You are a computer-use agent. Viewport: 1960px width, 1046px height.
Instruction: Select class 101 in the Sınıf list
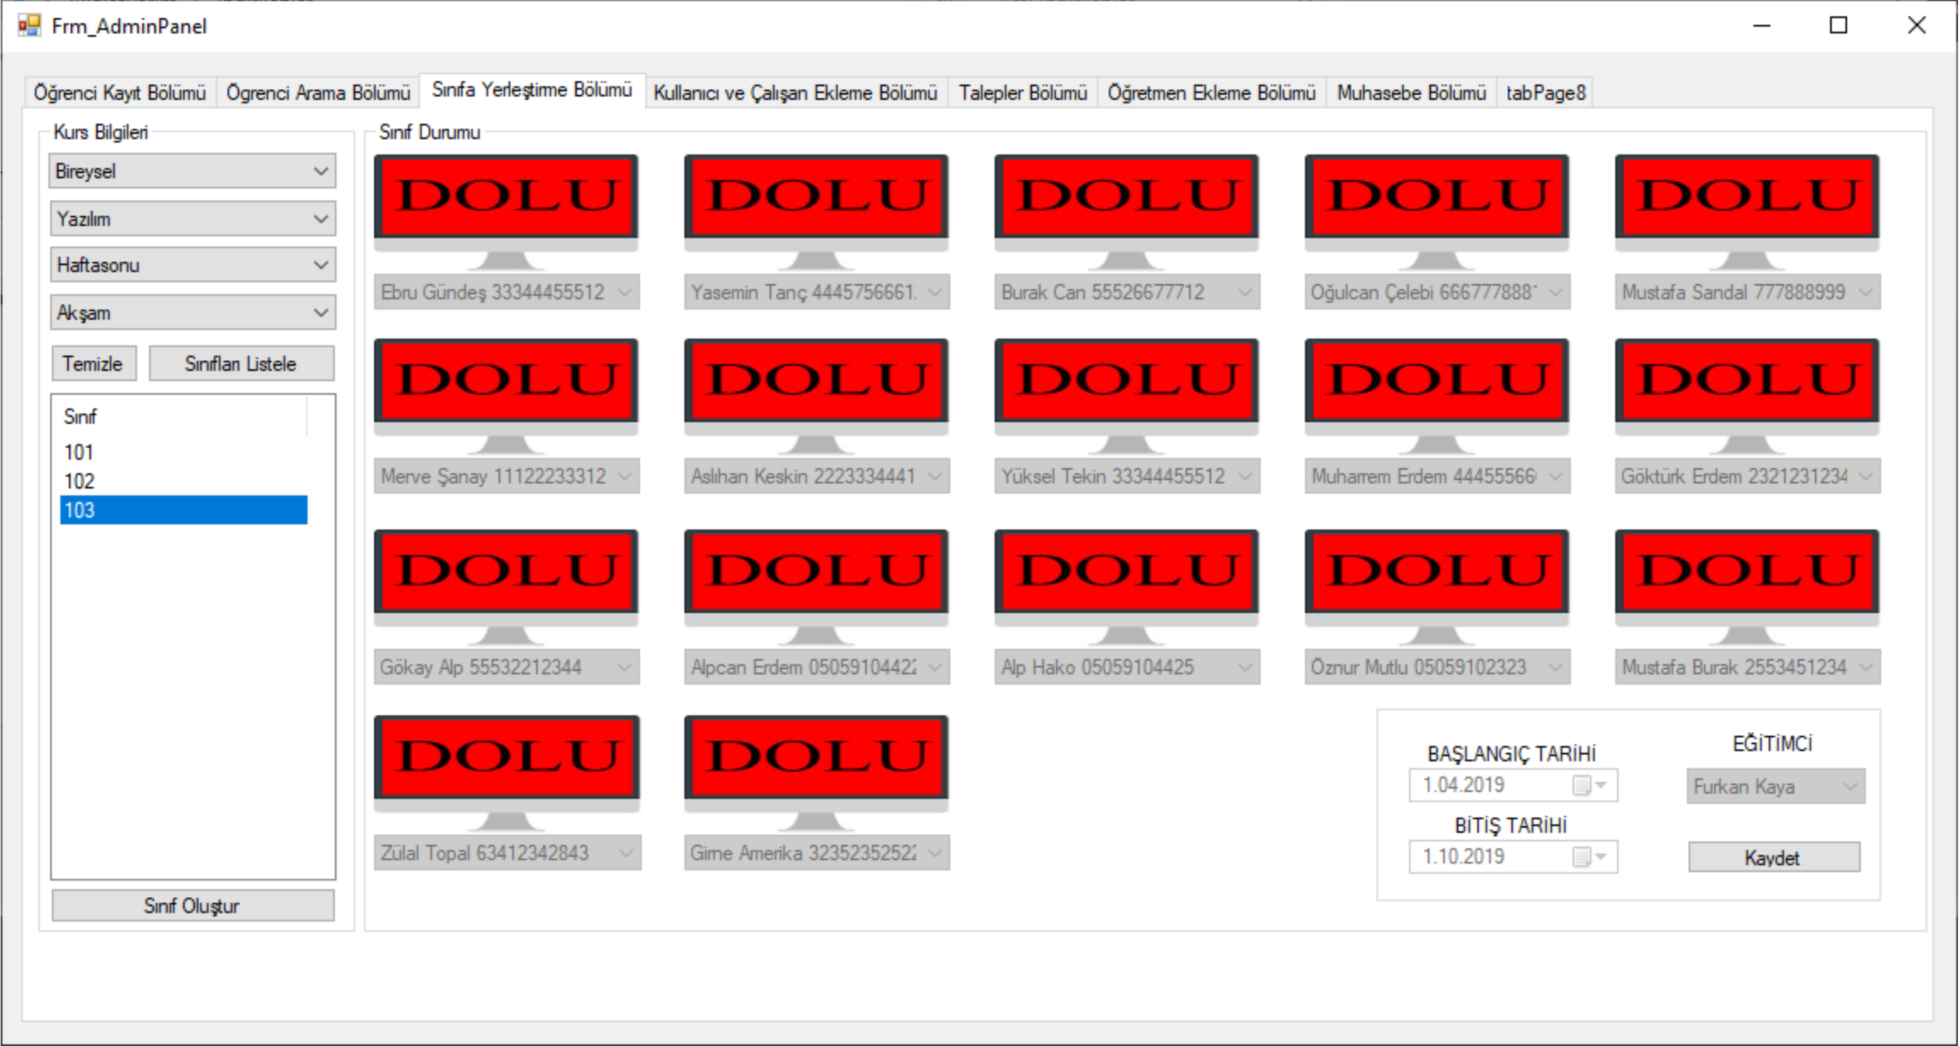79,453
